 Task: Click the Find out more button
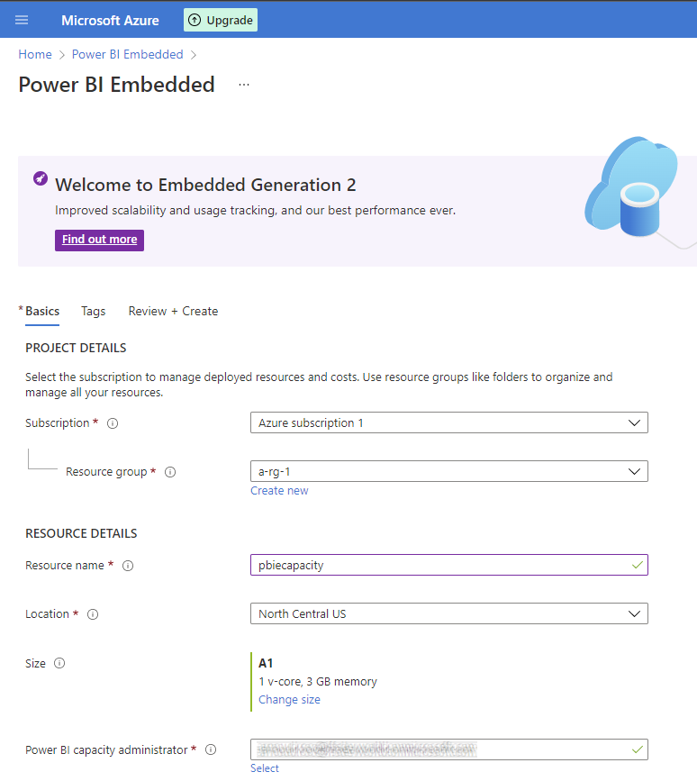[x=99, y=240]
